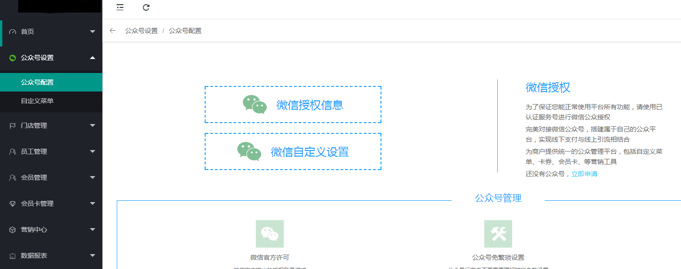Open the 会员卡管理 sidebar menu
Screen dimensions: 681x269
pos(51,203)
